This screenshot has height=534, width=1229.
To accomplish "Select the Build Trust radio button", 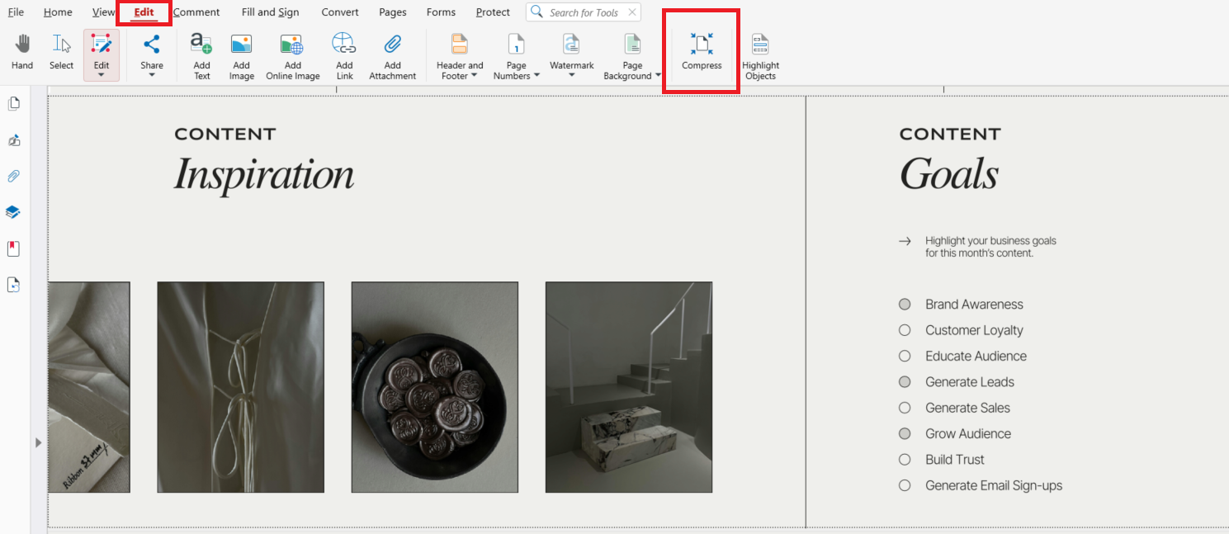I will click(x=904, y=459).
